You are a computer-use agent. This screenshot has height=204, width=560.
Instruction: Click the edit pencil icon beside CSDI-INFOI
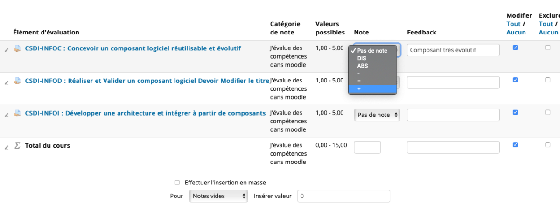point(7,115)
